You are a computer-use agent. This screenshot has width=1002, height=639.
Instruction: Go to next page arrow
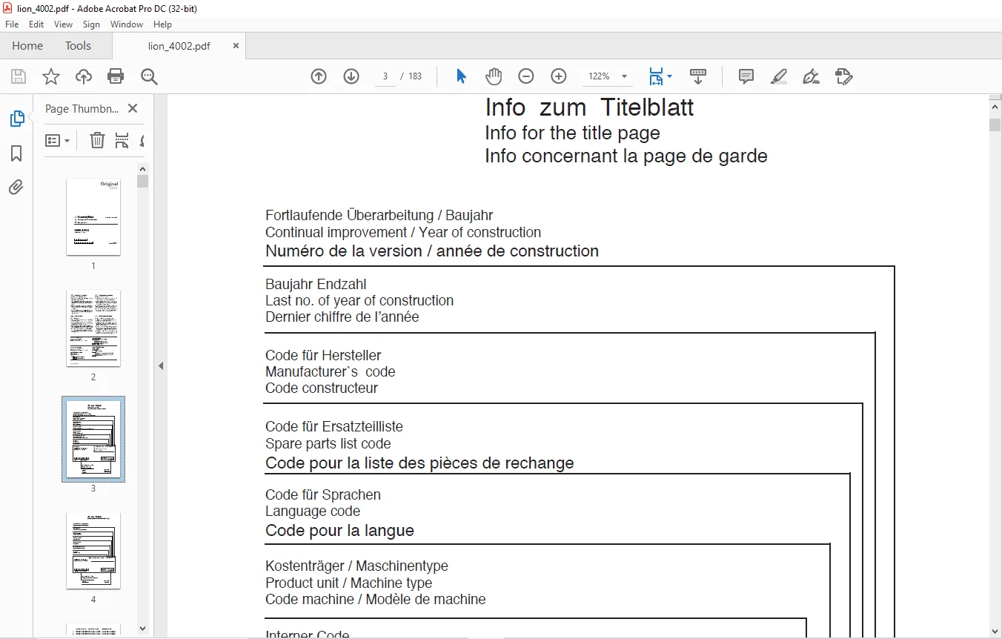[x=351, y=76]
